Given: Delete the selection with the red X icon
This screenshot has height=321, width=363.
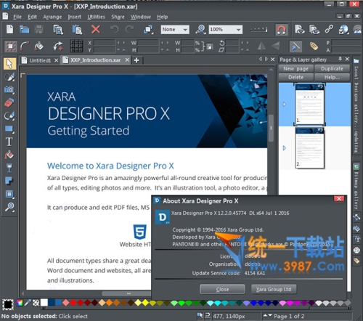Looking at the screenshot, I should 96,30.
